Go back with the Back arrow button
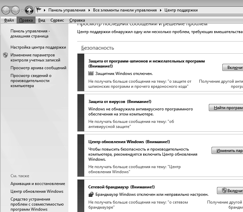This screenshot has width=243, height=212. click(x=6, y=10)
